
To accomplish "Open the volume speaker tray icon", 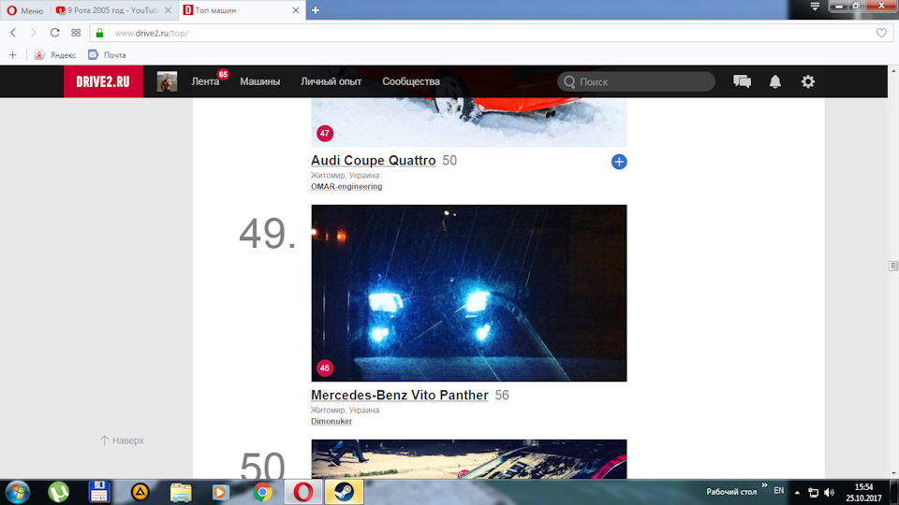I will tap(829, 493).
